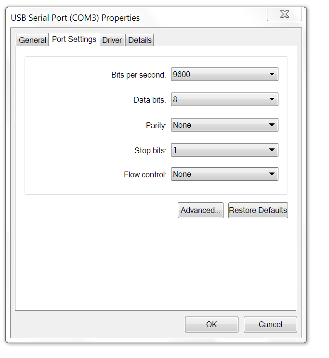Viewport: 329px width, 358px height.
Task: Click the 'Parity:' label
Action: (x=156, y=126)
